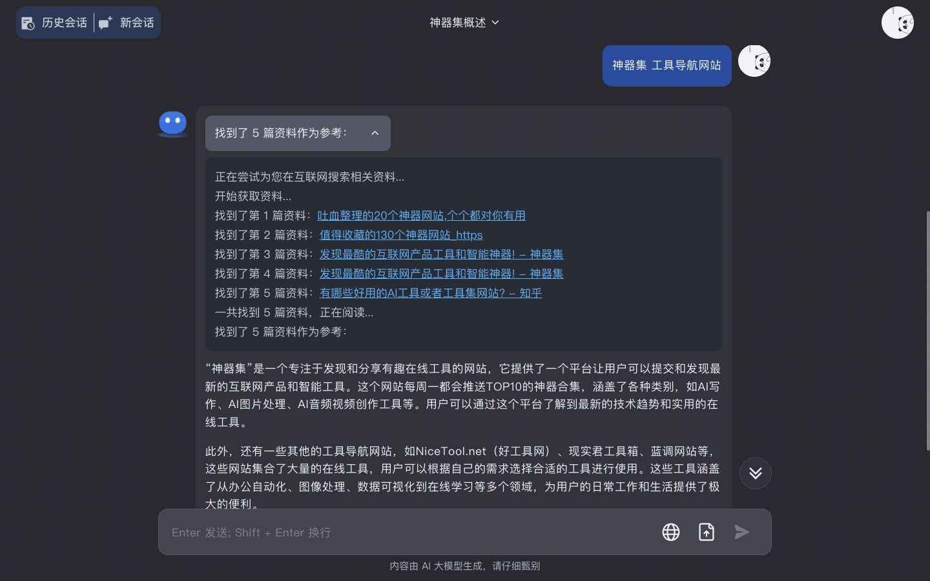Image resolution: width=930 pixels, height=581 pixels.
Task: Select the user message bubble 神器集 工具导航网站
Action: coord(666,65)
